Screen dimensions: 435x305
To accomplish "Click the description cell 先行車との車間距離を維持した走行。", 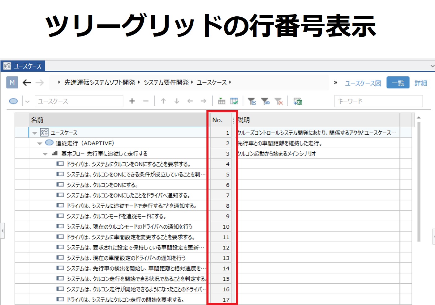I will click(x=318, y=143).
